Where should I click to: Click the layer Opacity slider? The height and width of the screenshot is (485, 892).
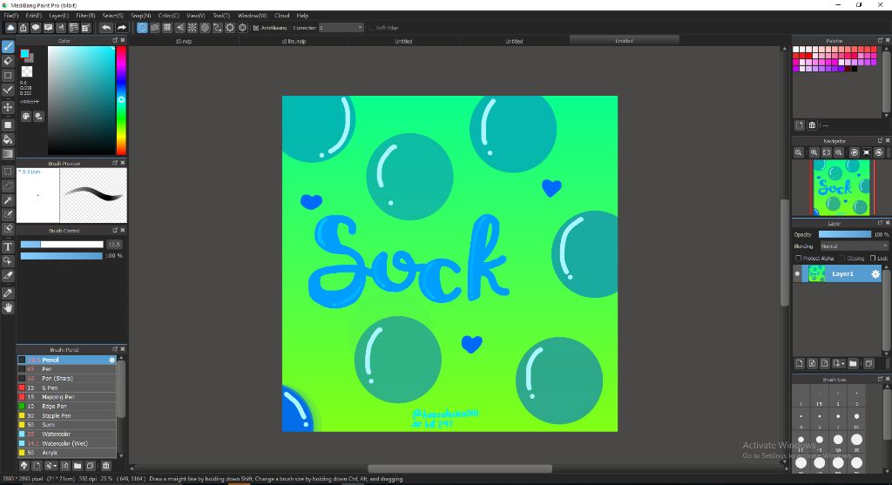[845, 234]
